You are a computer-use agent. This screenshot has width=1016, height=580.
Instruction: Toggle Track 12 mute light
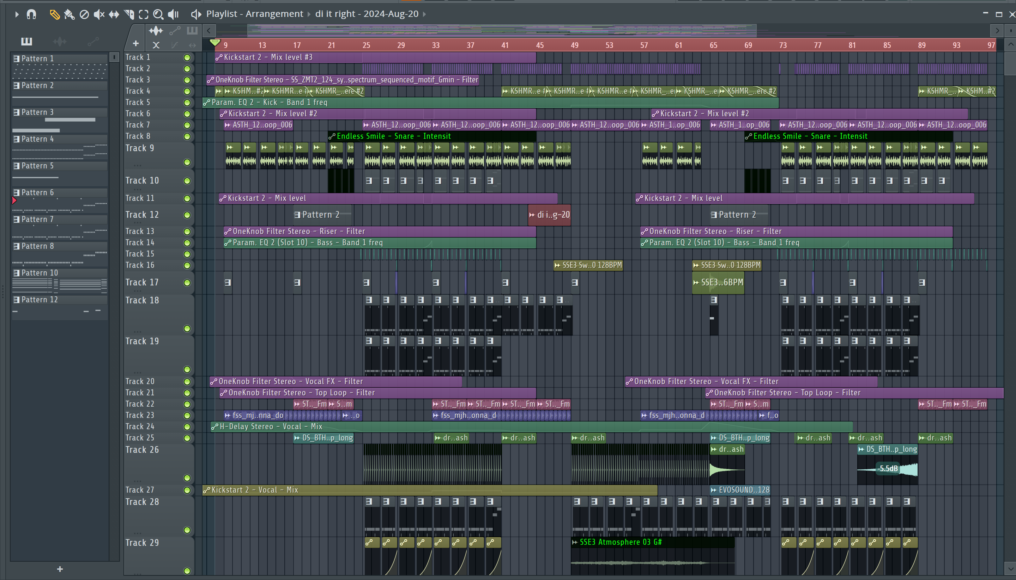coord(187,215)
